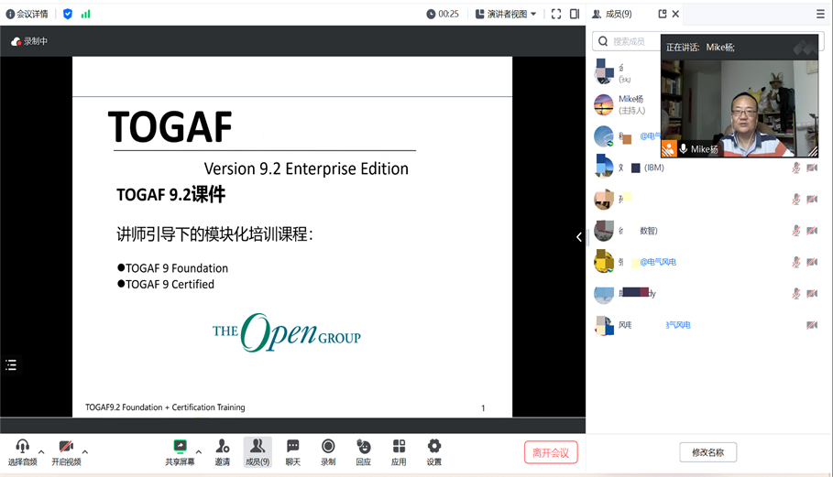Click the mic icon on Mike杨 video
The width and height of the screenshot is (833, 477).
[684, 149]
